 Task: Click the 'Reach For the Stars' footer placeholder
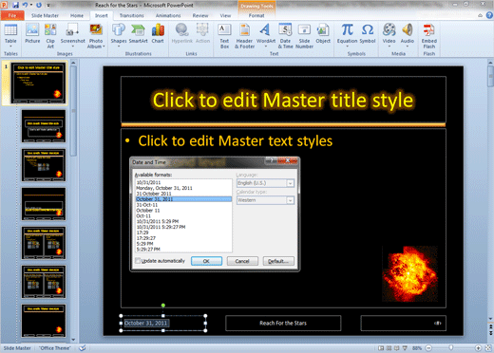tap(283, 323)
